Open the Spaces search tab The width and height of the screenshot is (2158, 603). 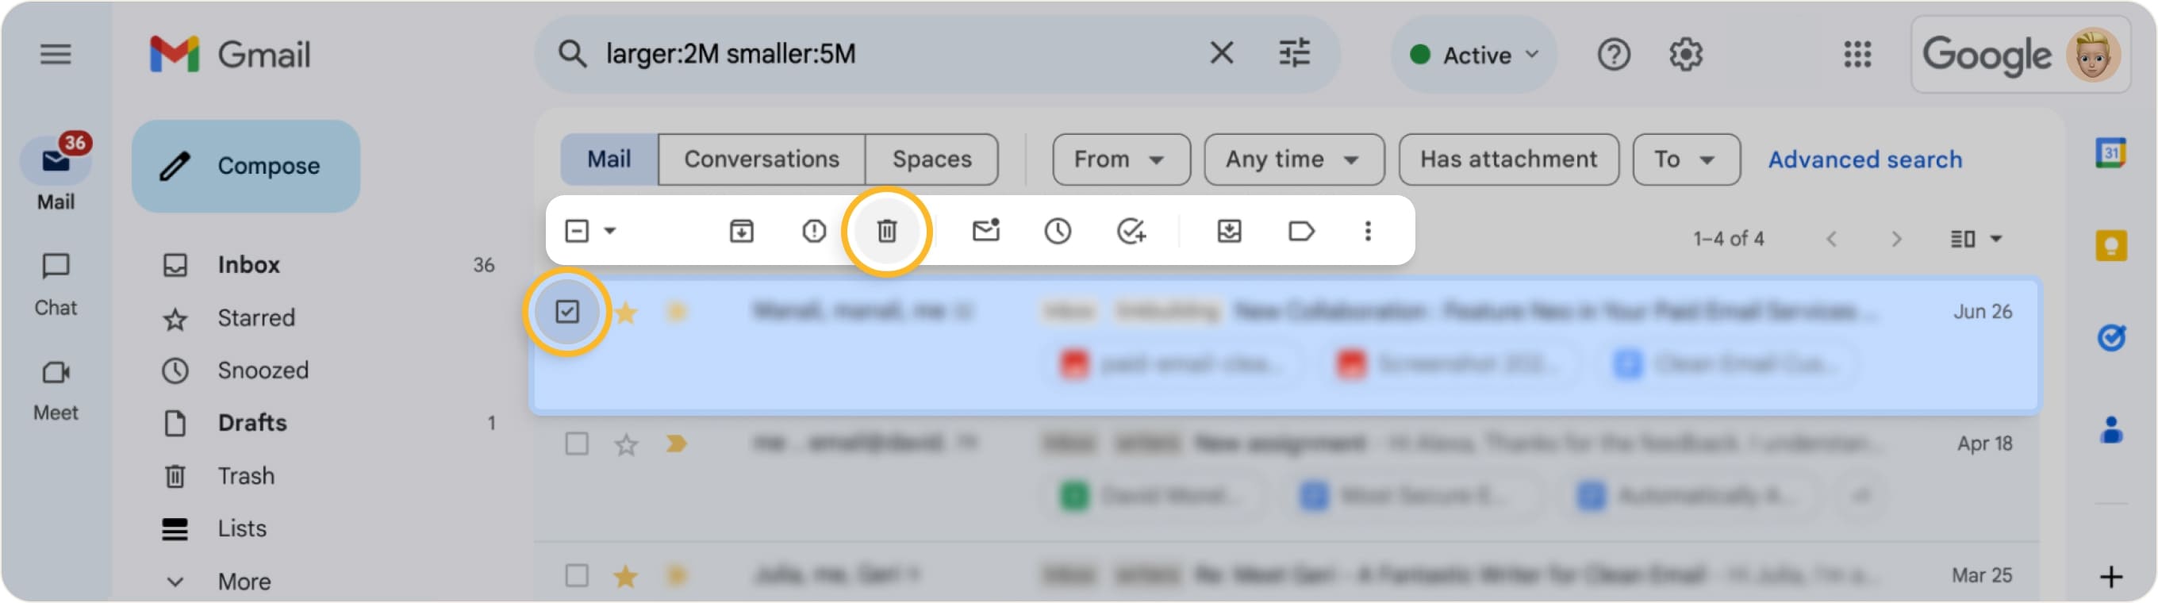[932, 159]
